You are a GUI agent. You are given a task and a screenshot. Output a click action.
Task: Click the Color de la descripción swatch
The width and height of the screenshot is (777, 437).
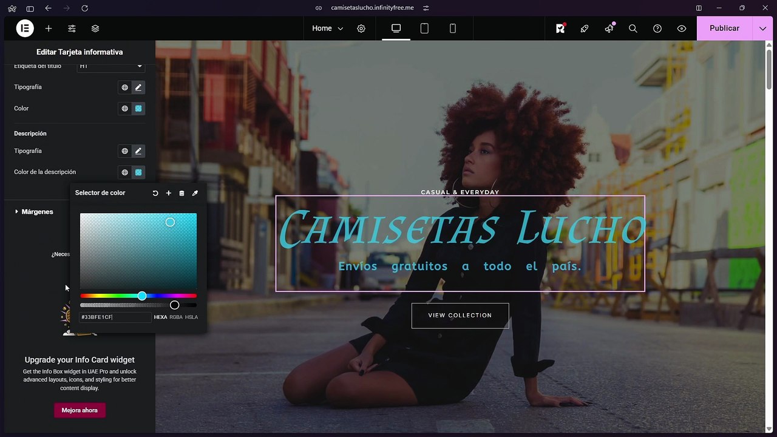click(x=138, y=172)
